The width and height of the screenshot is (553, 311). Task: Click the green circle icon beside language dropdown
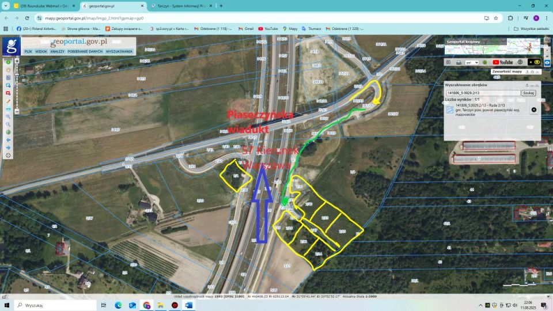pyautogui.click(x=485, y=62)
